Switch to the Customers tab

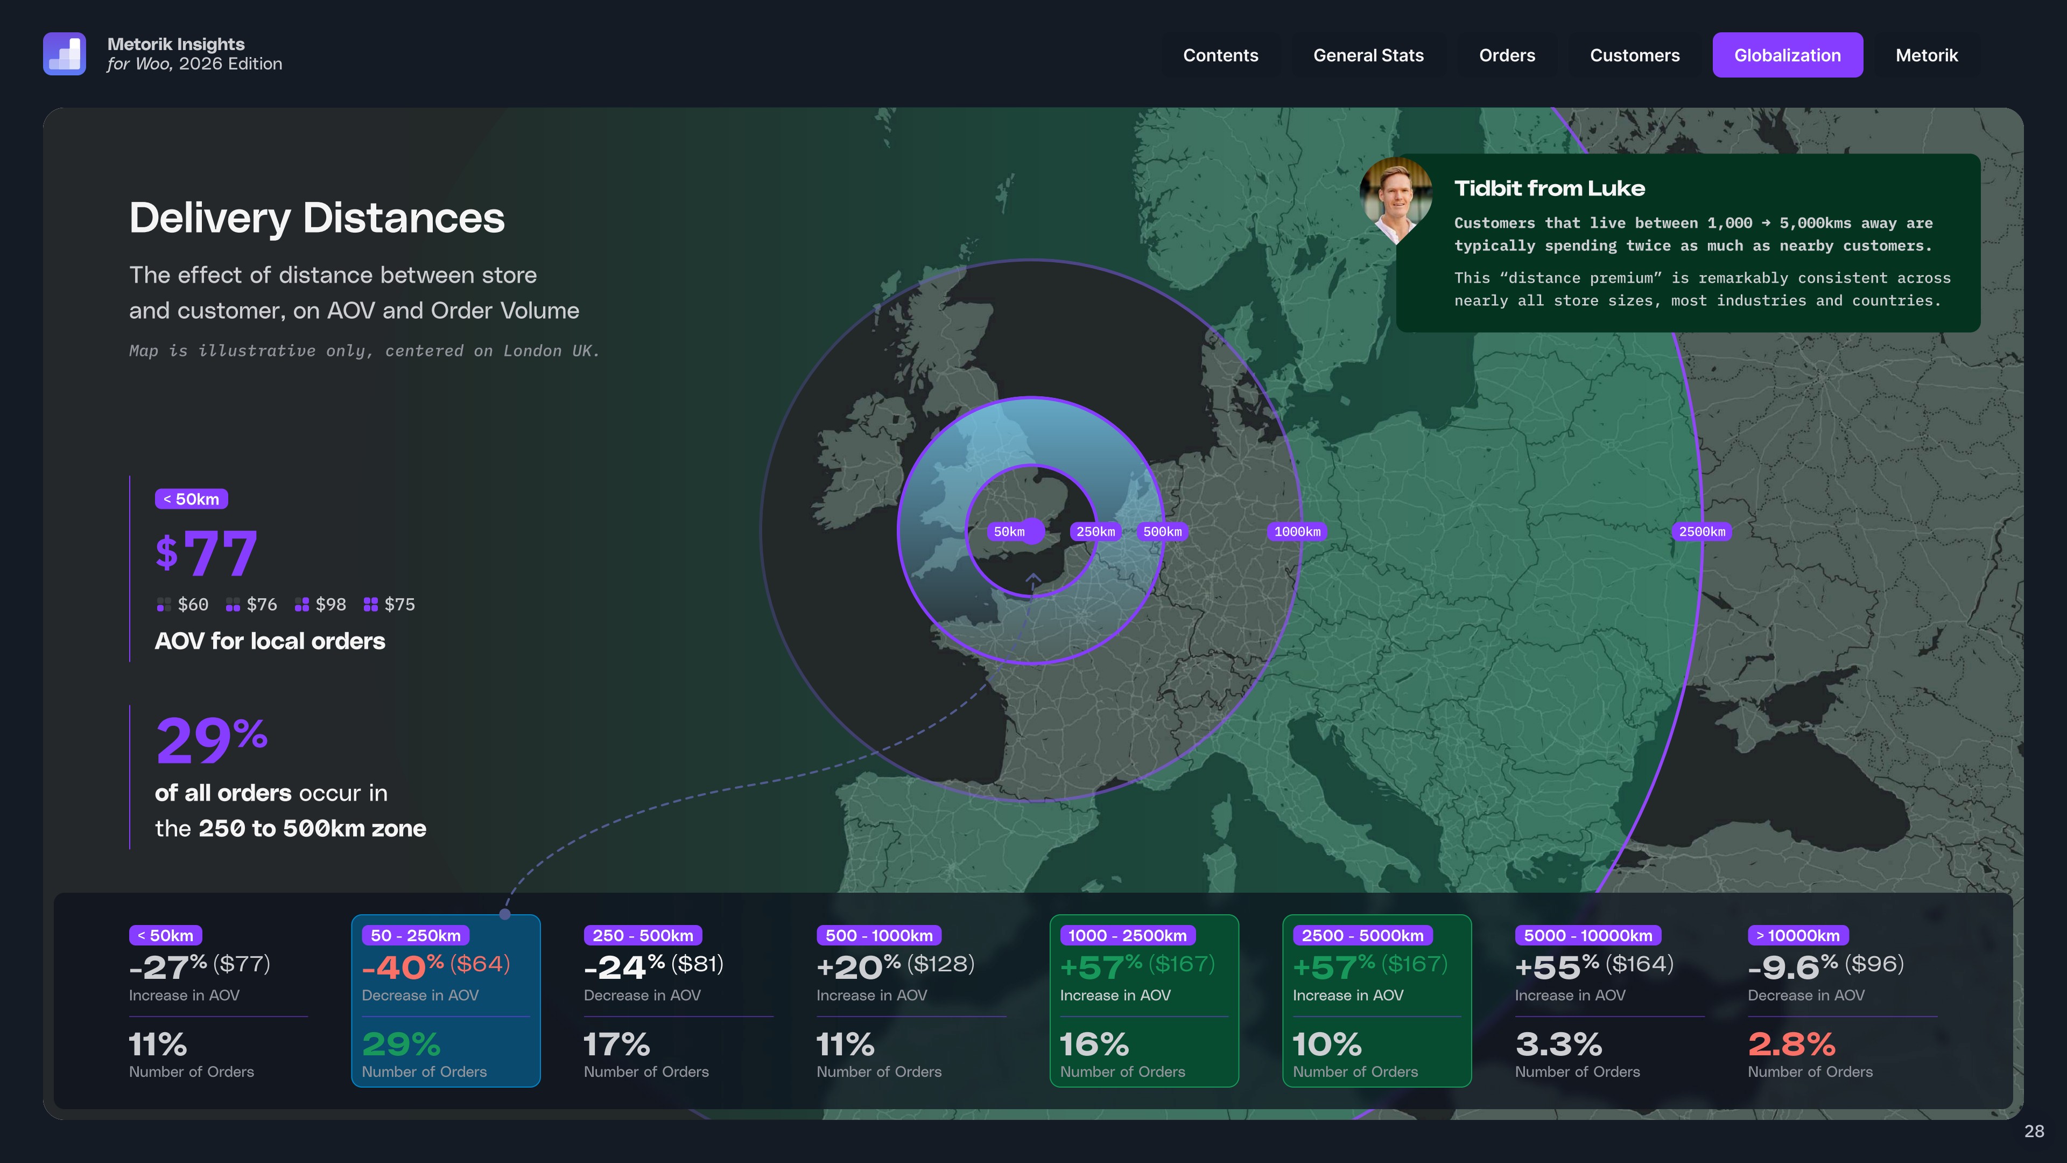click(x=1635, y=54)
